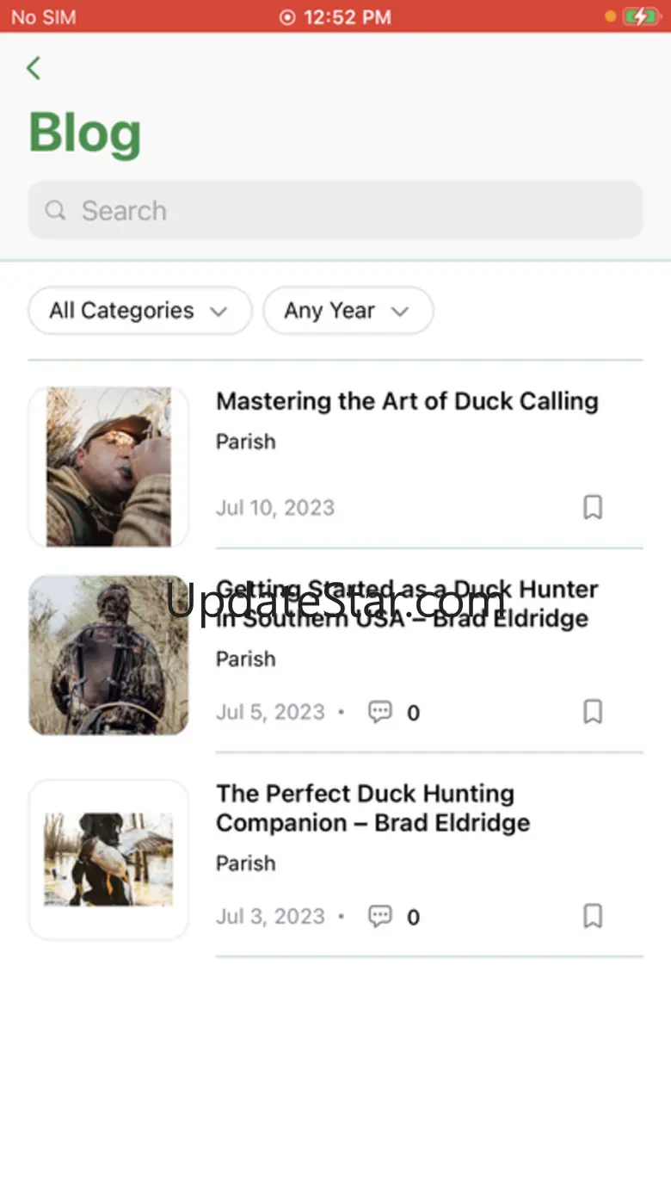The width and height of the screenshot is (671, 1194).
Task: Bookmark The Perfect Duck Hunting Companion post
Action: tap(593, 916)
